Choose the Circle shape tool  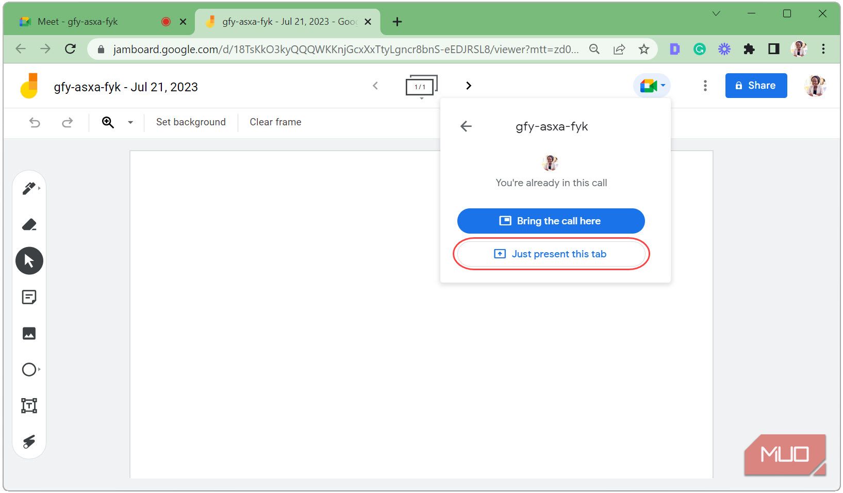coord(29,369)
